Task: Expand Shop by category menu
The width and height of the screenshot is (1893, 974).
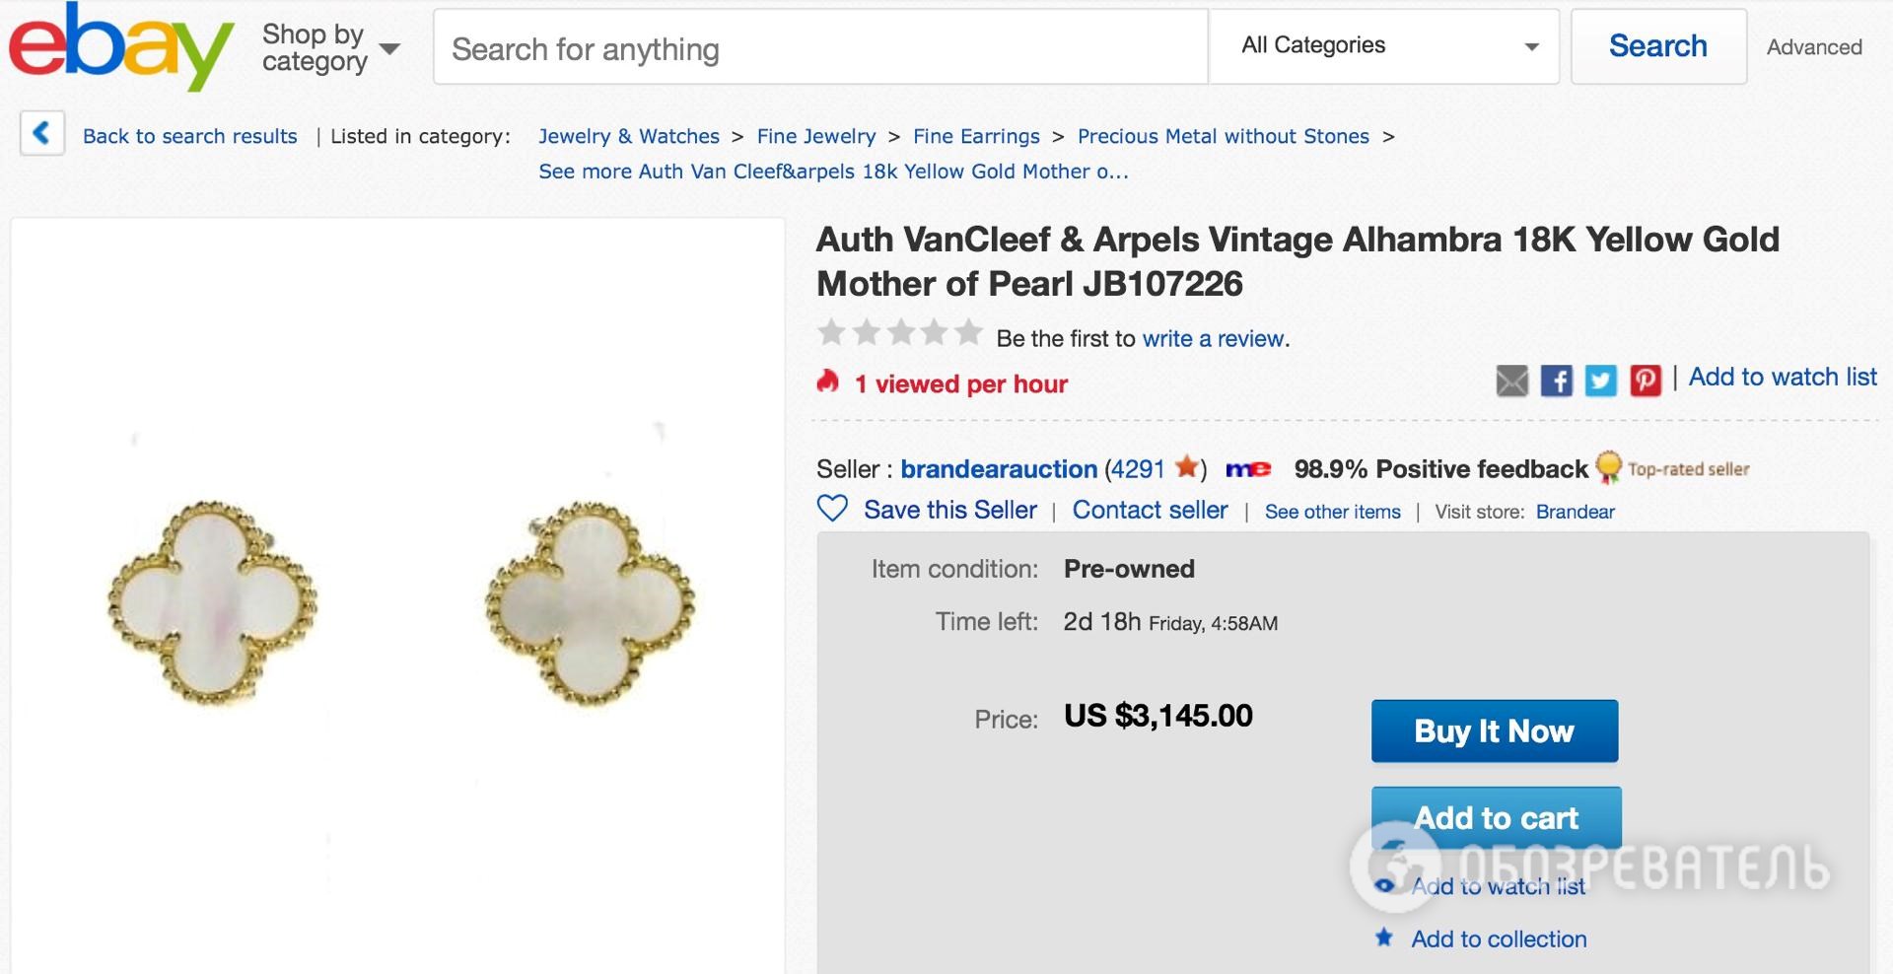Action: pyautogui.click(x=330, y=47)
